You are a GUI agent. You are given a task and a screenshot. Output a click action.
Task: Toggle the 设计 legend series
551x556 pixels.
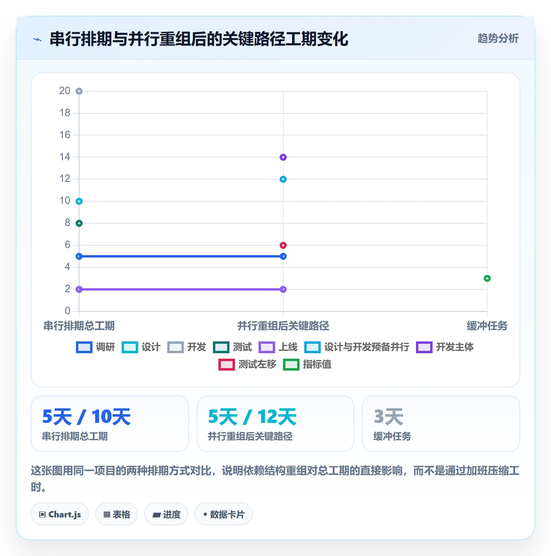(x=141, y=347)
